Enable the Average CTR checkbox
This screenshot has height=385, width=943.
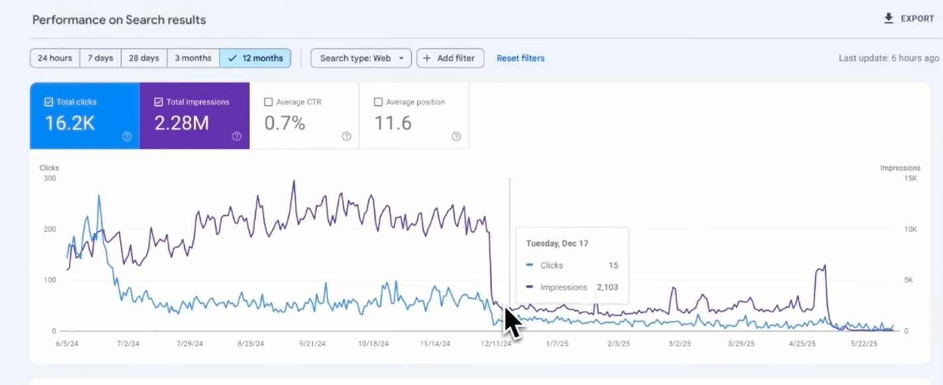point(268,102)
